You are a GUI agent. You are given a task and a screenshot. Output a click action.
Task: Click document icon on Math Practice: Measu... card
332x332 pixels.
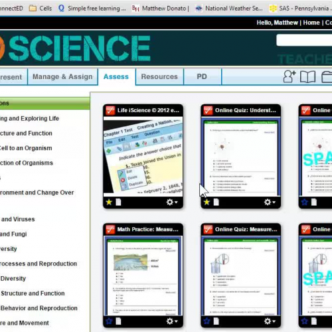pyautogui.click(x=118, y=321)
